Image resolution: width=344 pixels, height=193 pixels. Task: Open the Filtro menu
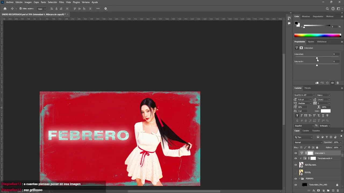pos(62,2)
